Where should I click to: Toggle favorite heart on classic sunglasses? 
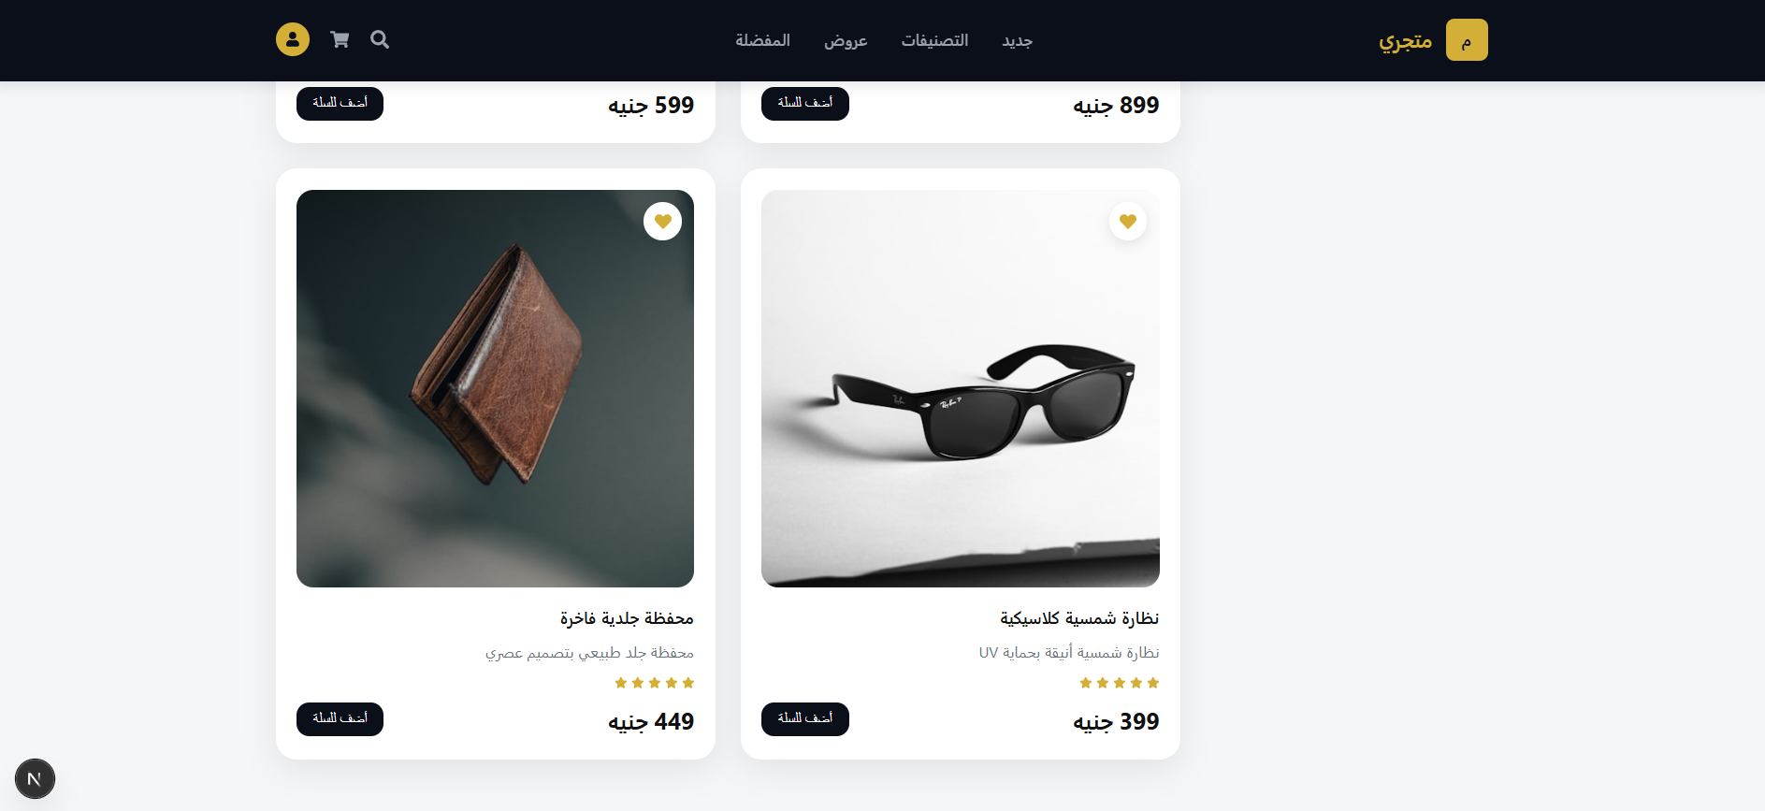click(1128, 222)
